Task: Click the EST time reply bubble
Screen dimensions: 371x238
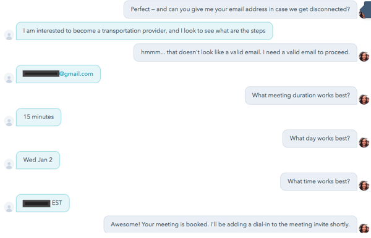Action: pyautogui.click(x=43, y=203)
